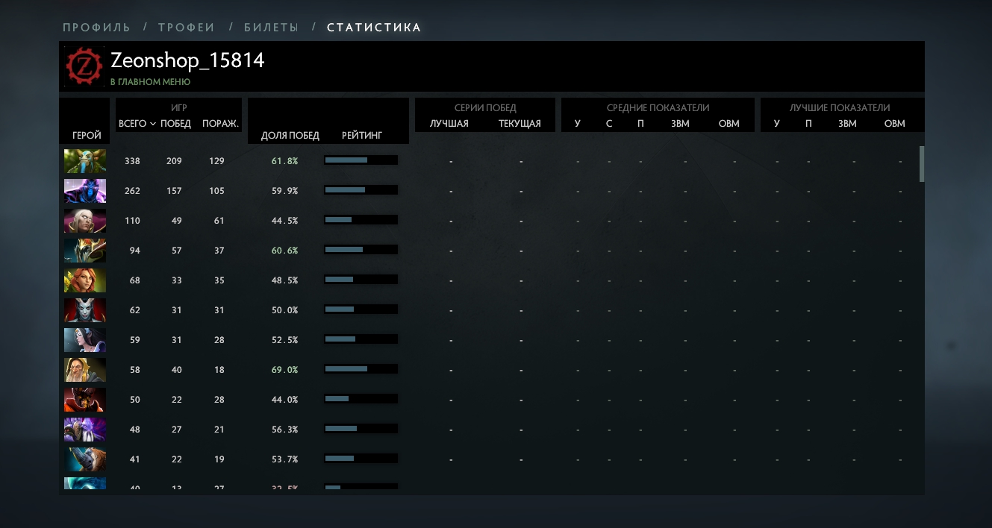Click the hero list vertical scrollbar thumb
The image size is (992, 528).
(x=922, y=164)
